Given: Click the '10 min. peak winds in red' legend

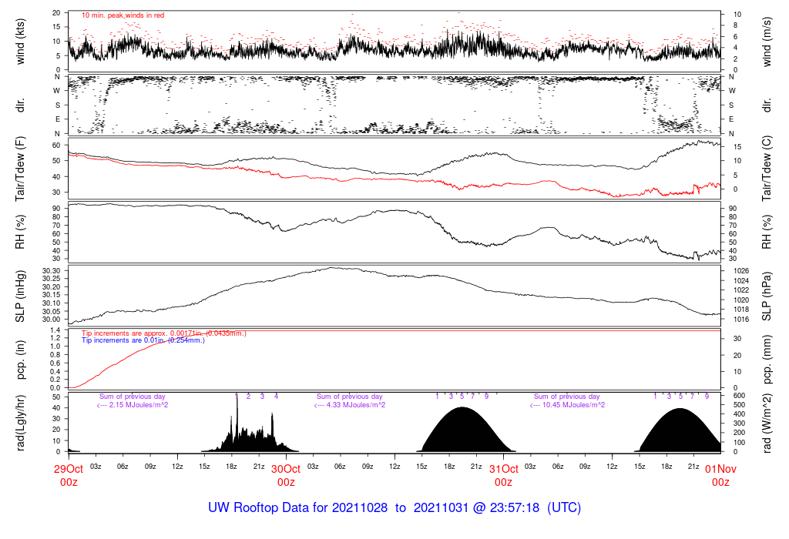Looking at the screenshot, I should click(x=123, y=15).
